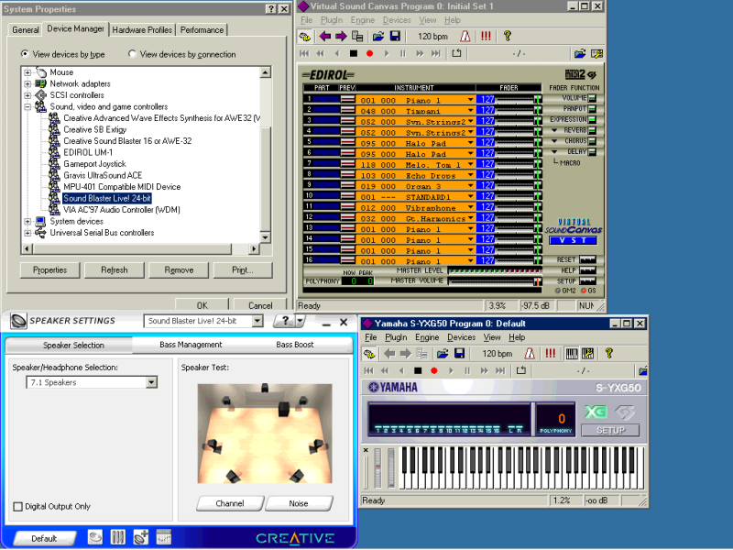733x550 pixels.
Task: Toggle the DELAY fader function button
Action: tap(592, 152)
